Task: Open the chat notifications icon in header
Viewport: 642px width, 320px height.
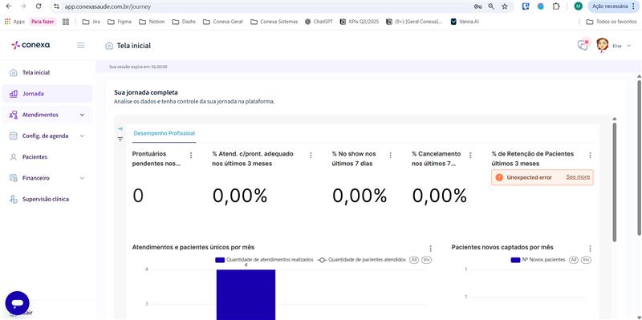Action: (583, 45)
